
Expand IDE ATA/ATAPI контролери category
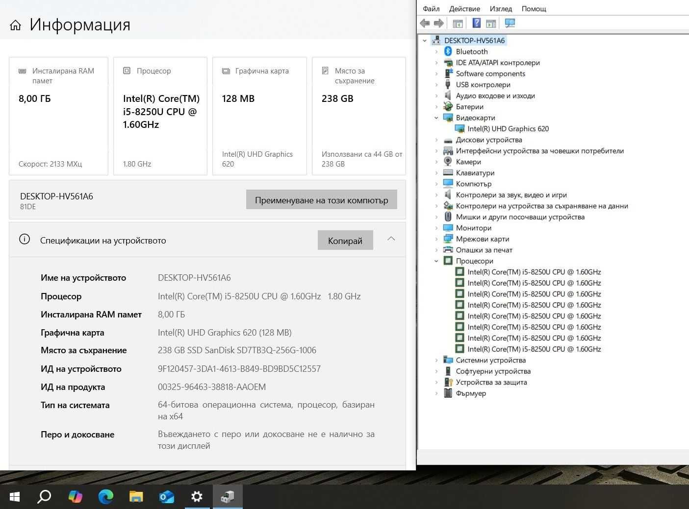coord(436,63)
